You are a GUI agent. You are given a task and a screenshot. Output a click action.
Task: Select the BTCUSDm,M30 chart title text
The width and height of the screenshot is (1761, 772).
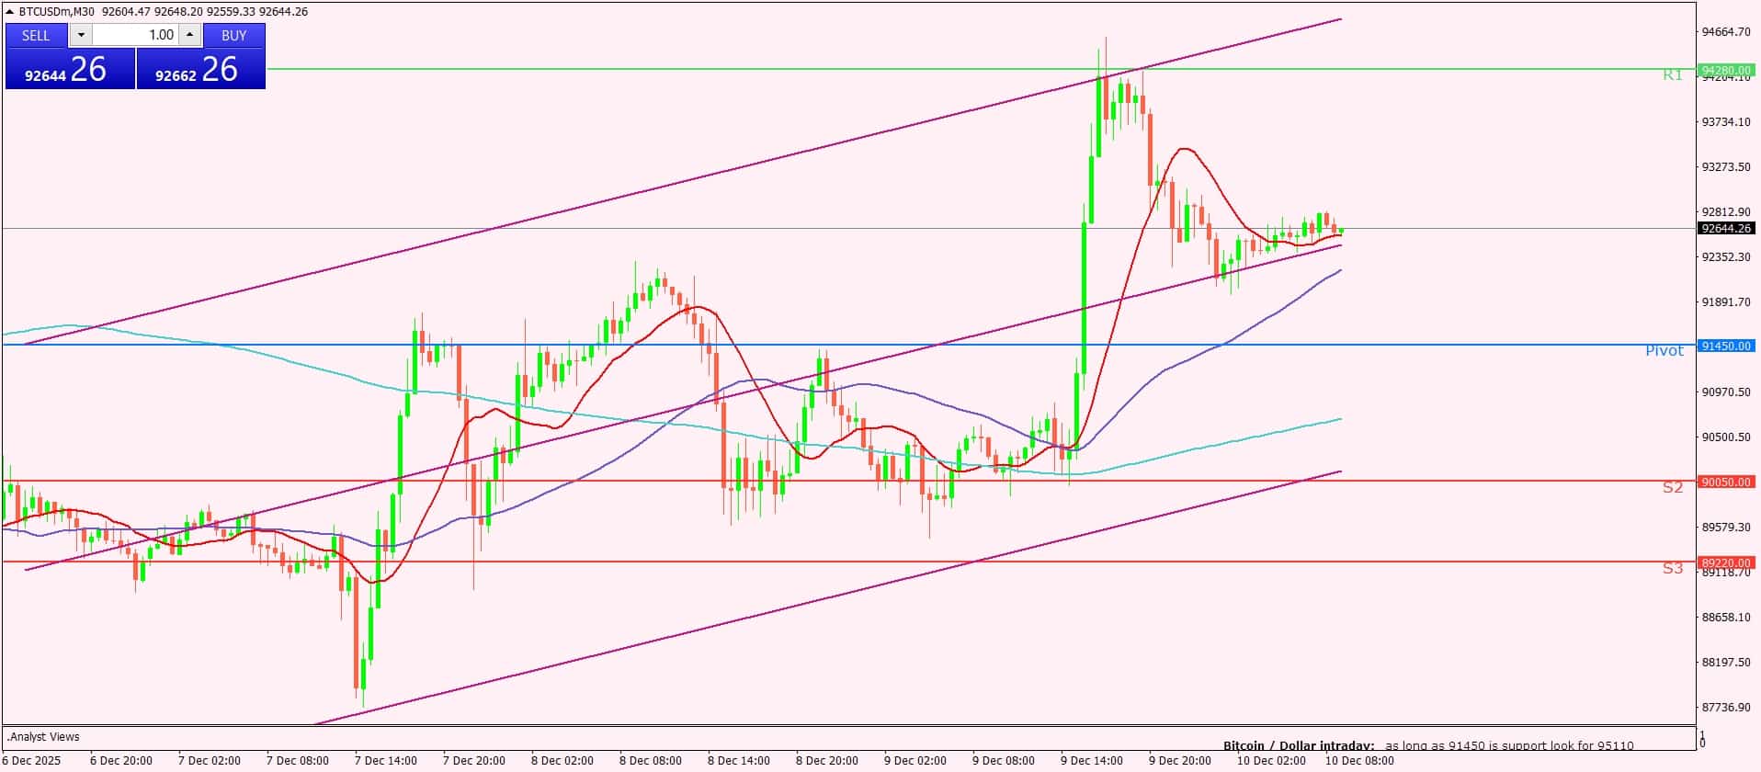click(x=58, y=11)
